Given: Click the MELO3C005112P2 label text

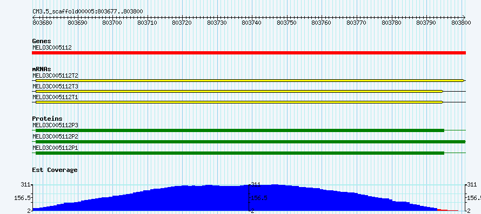Looking at the screenshot, I should [55, 136].
